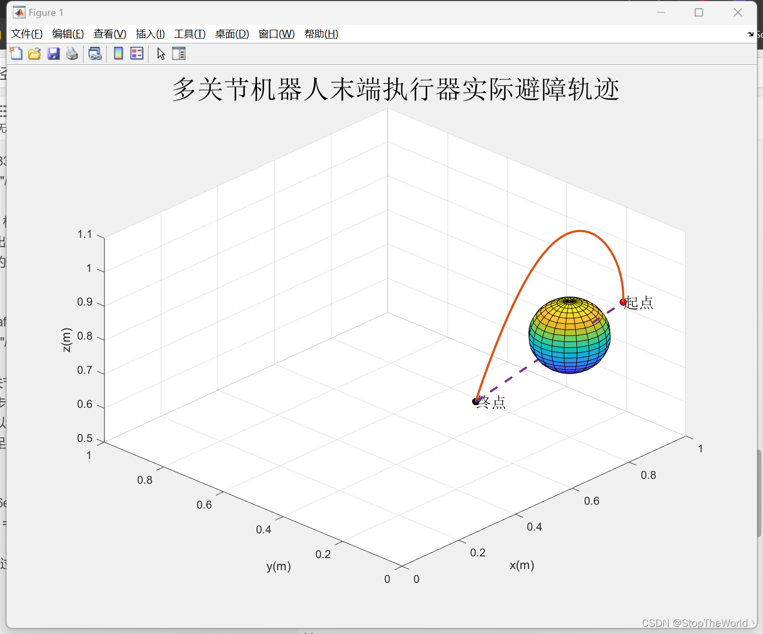Click the New Figure toolbar icon
Screen dimensions: 763x634
coord(16,53)
